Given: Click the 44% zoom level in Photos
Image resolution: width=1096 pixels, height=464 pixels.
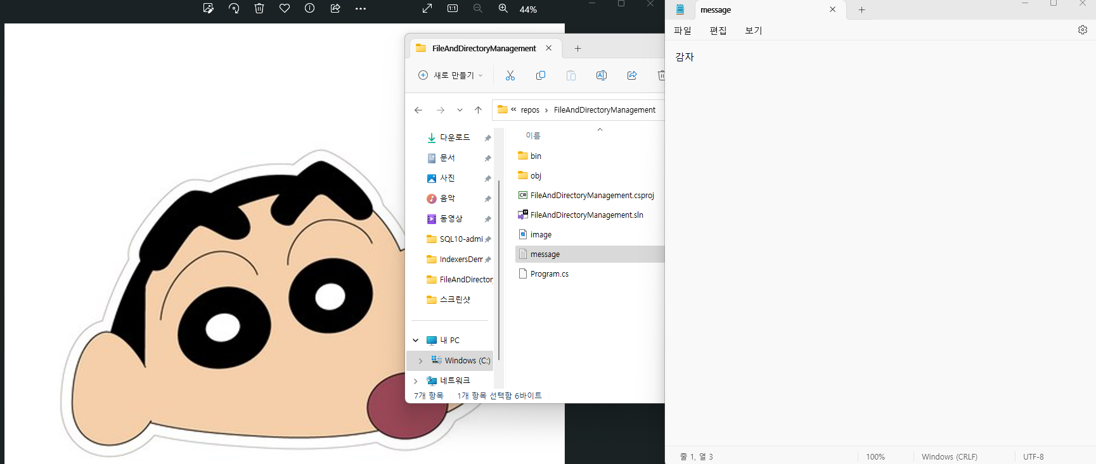Looking at the screenshot, I should [528, 9].
